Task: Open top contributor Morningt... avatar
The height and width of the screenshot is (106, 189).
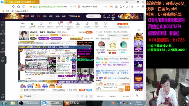Action: [x=112, y=44]
